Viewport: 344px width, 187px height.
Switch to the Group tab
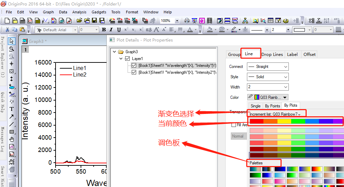click(x=234, y=55)
